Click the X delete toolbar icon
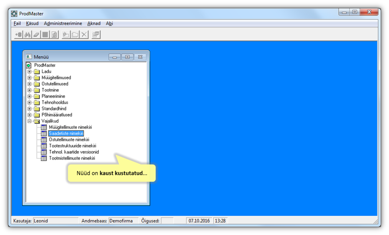389x235 pixels. coord(84,35)
